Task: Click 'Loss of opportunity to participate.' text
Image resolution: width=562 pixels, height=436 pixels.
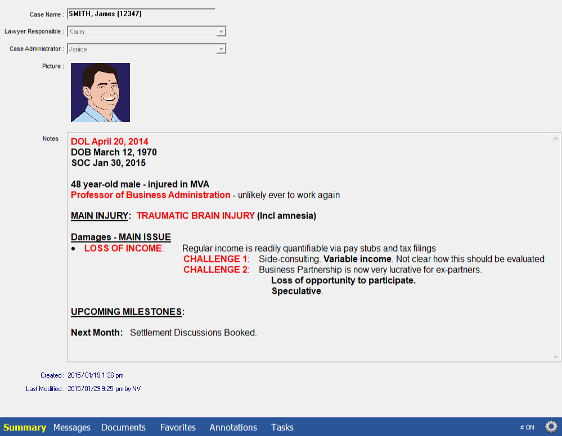Action: 343,280
